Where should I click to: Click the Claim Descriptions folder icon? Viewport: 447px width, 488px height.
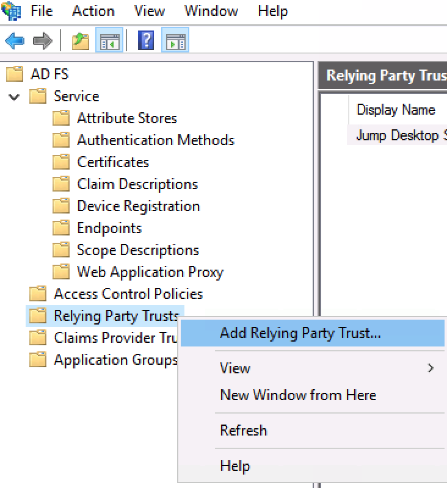(61, 184)
